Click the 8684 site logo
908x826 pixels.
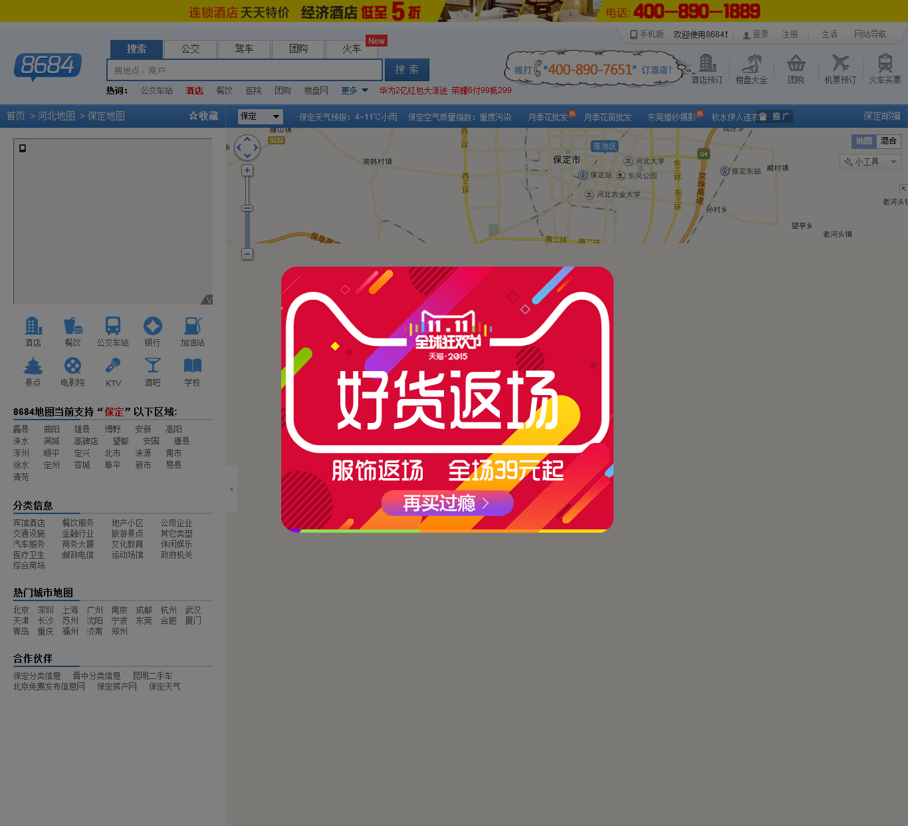(48, 67)
